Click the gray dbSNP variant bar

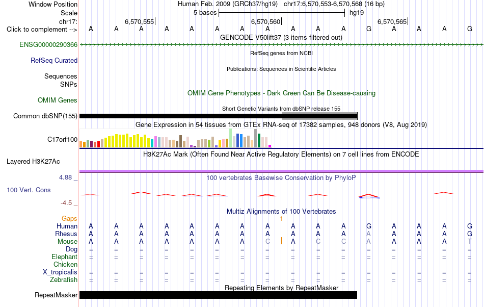(x=319, y=115)
